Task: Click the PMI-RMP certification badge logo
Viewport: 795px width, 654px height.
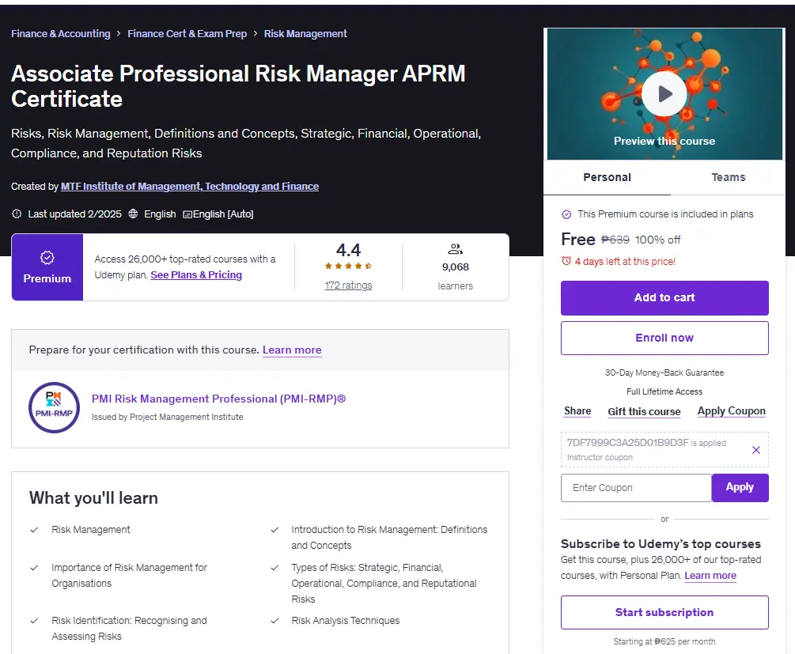Action: pos(55,407)
